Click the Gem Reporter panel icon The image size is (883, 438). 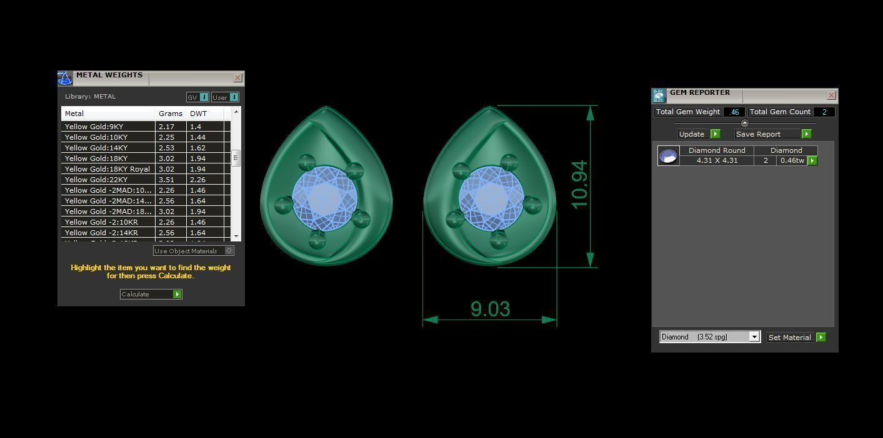(x=659, y=95)
